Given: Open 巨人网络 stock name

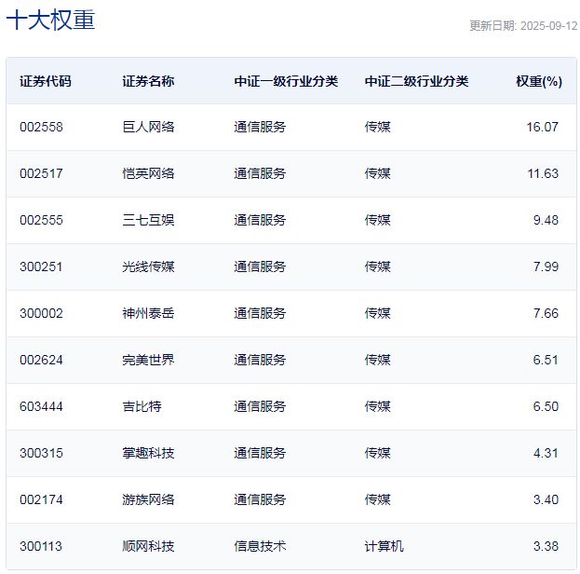Looking at the screenshot, I should (148, 127).
